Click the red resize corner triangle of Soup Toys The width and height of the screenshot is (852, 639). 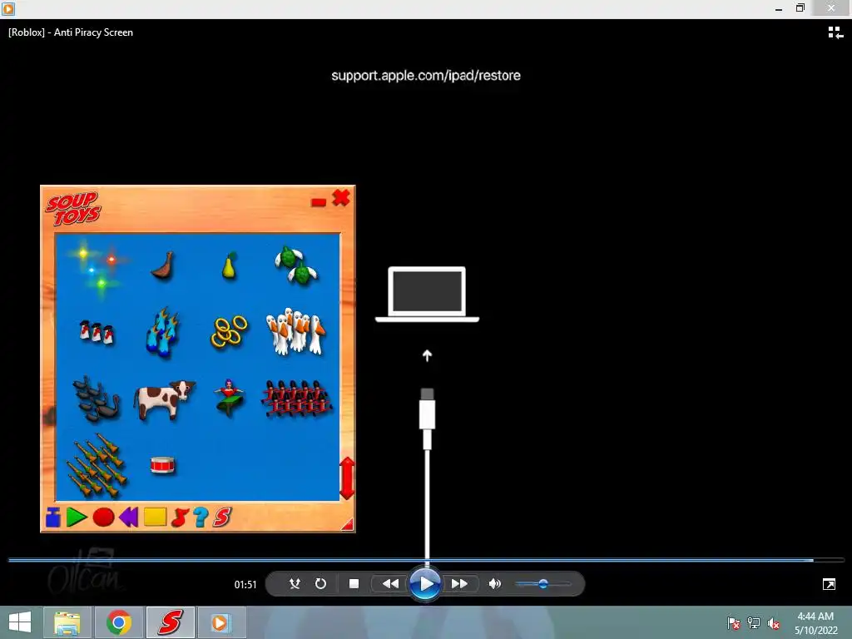[x=348, y=524]
